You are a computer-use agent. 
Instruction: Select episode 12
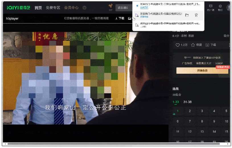pyautogui.click(x=190, y=132)
